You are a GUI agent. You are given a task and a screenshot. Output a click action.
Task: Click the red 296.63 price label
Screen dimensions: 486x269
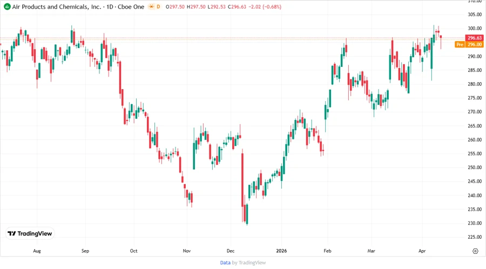475,38
